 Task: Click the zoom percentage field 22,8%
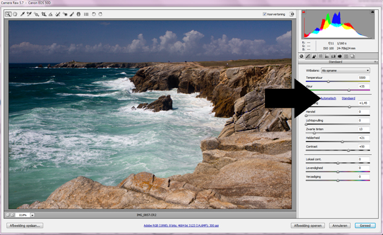(x=23, y=215)
